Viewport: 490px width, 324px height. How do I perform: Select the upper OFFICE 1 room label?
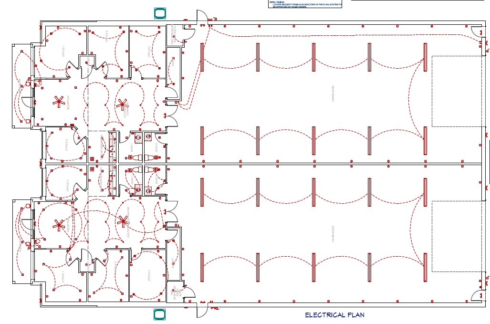(64, 51)
